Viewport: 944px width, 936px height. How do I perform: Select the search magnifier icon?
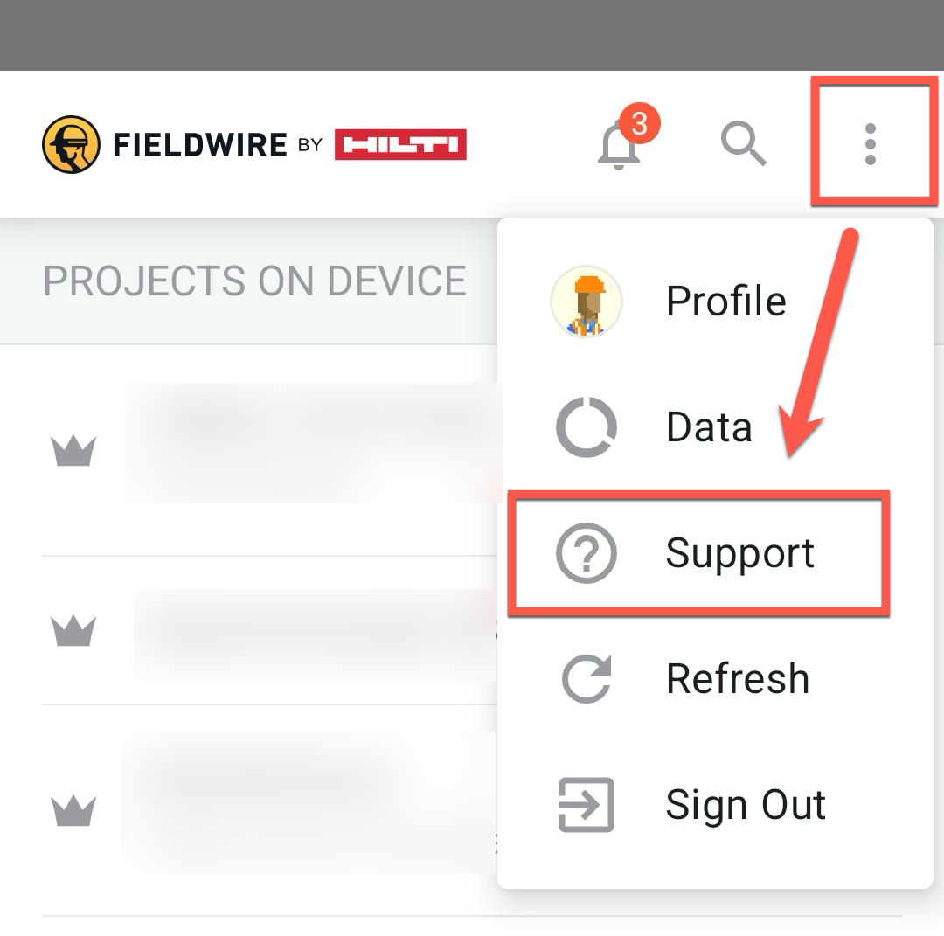(x=743, y=144)
